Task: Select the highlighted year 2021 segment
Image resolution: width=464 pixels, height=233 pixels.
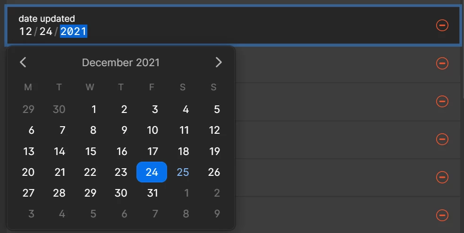Action: 73,31
